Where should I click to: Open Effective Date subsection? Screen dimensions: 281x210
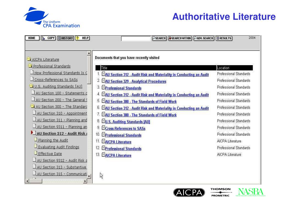pos(50,154)
